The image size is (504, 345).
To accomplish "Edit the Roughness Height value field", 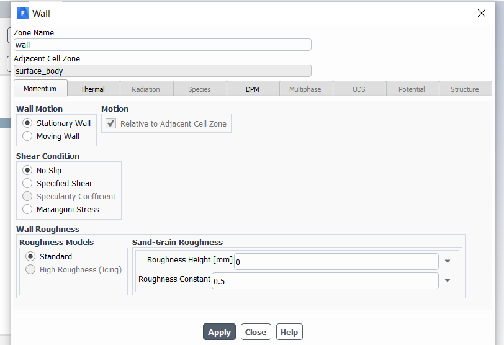I will 336,261.
